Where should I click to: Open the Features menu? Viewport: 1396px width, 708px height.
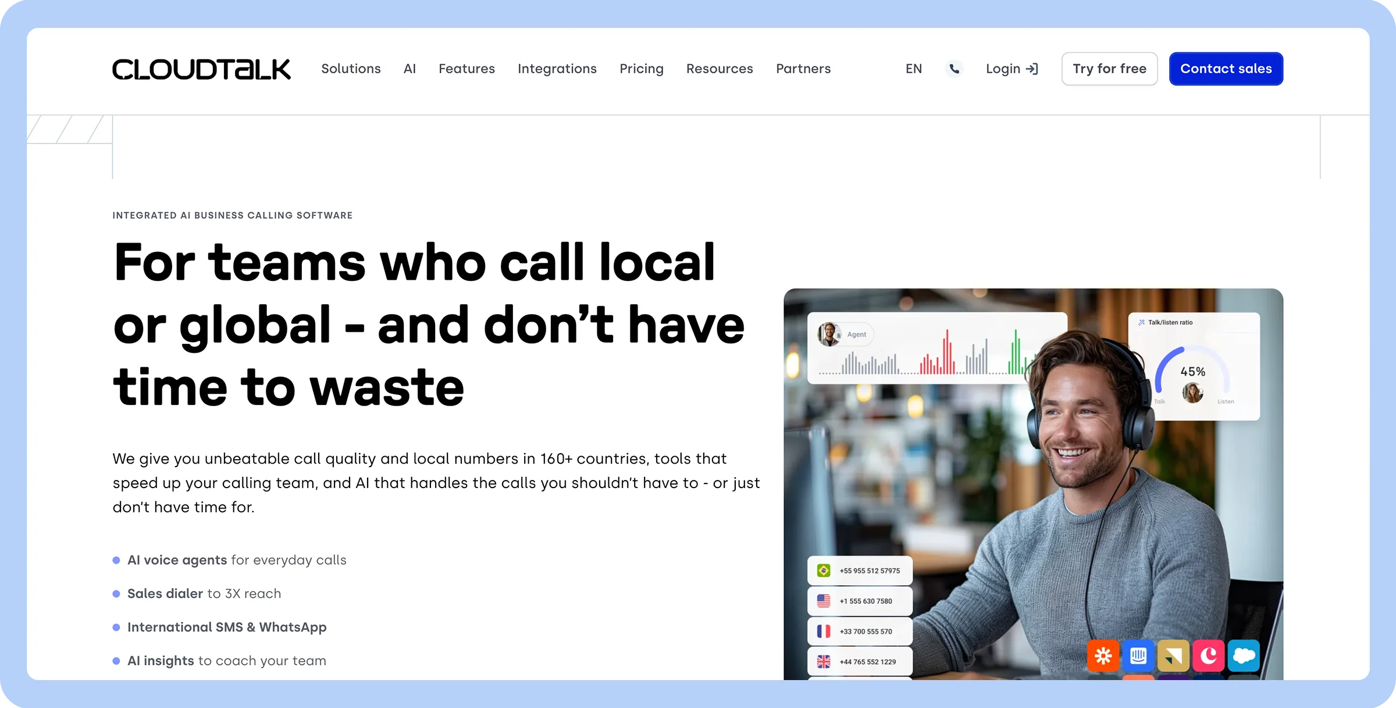[x=466, y=69]
